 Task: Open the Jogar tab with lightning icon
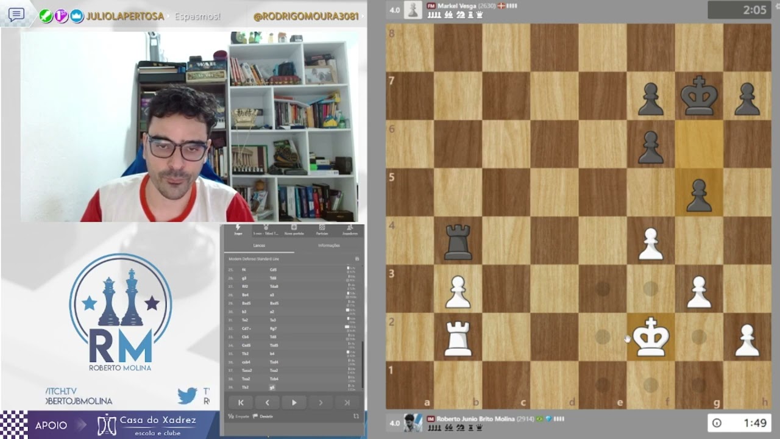pyautogui.click(x=238, y=230)
